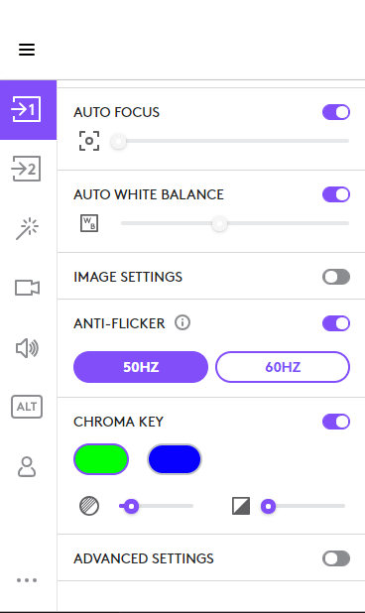Turn off Auto White Balance toggle

[336, 194]
